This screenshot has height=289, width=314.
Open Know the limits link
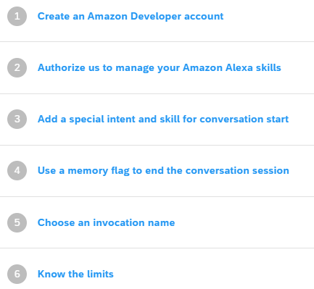[75, 274]
